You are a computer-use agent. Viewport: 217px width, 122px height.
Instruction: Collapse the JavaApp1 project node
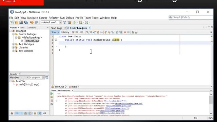pyautogui.click(x=11, y=31)
